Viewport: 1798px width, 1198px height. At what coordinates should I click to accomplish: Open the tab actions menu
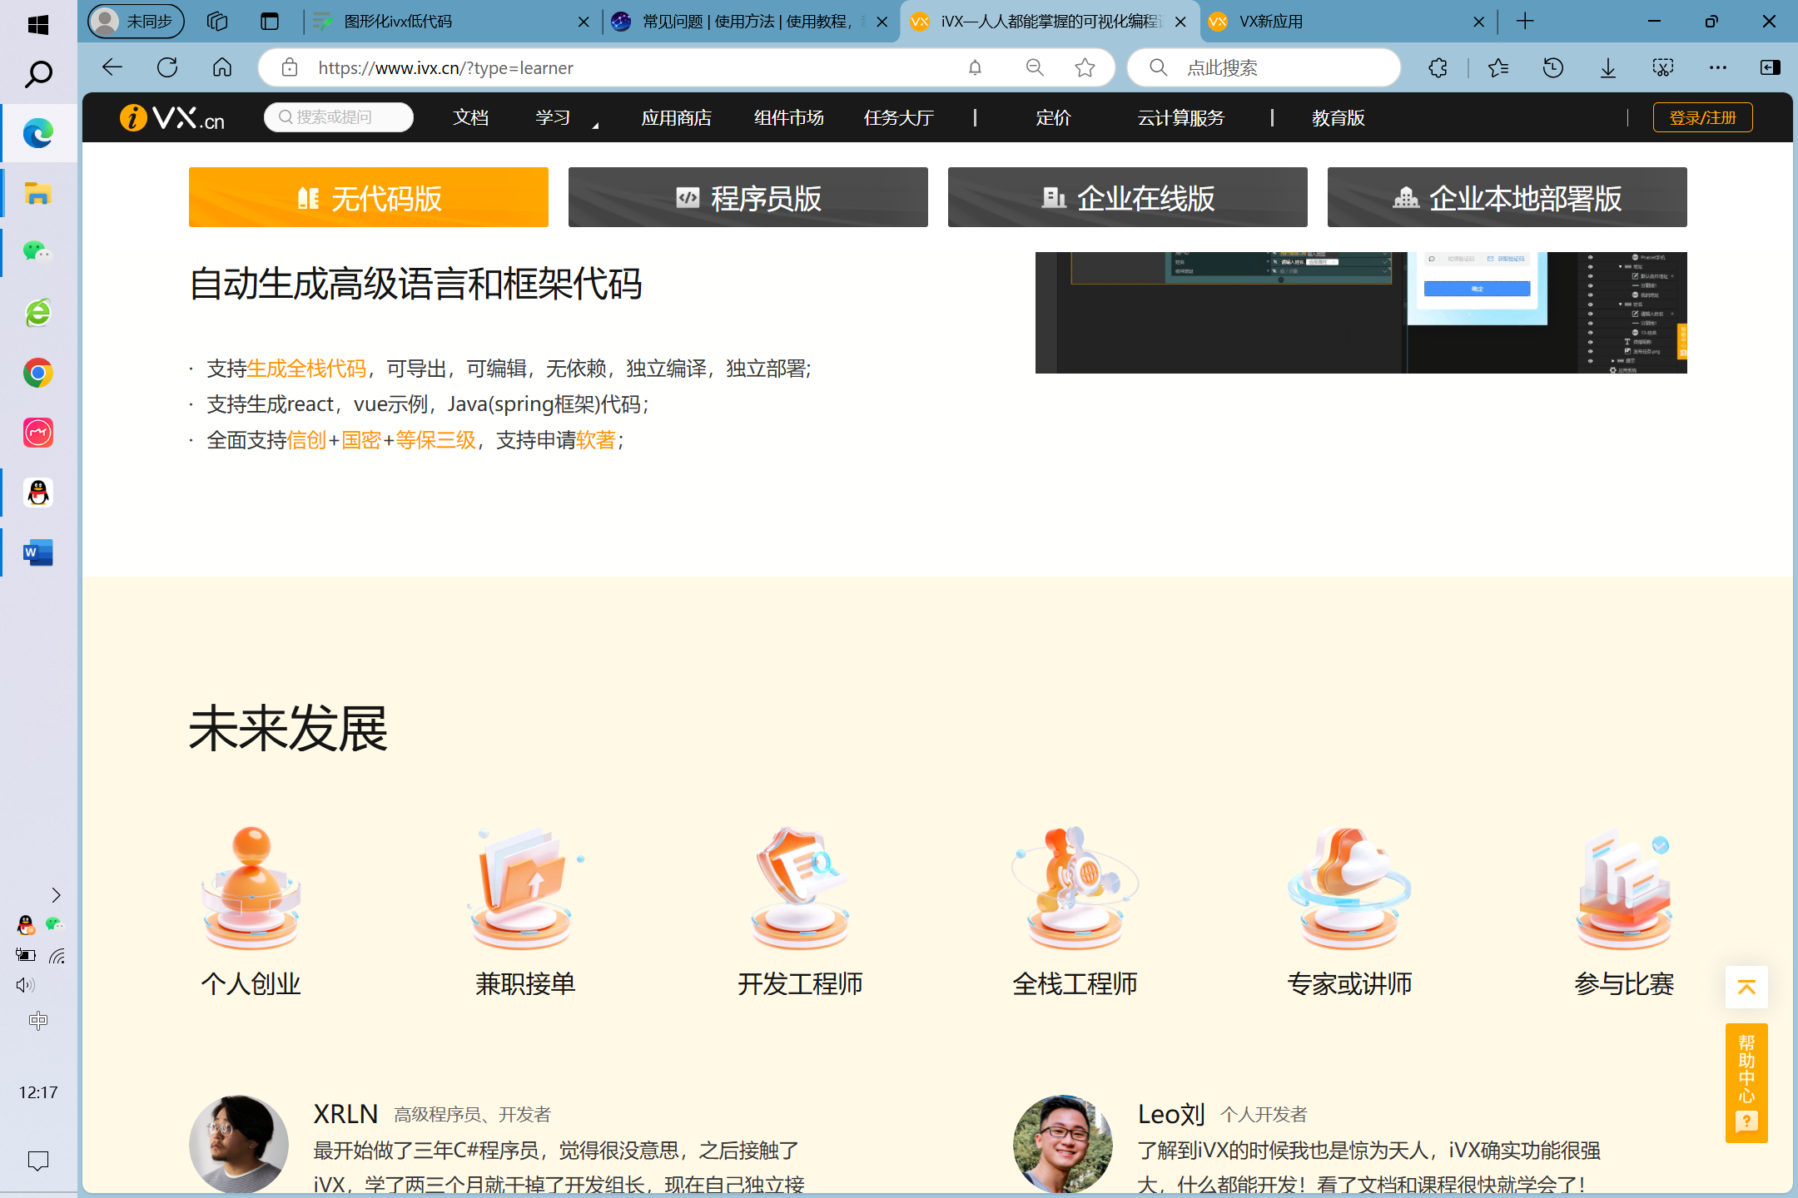[x=270, y=22]
